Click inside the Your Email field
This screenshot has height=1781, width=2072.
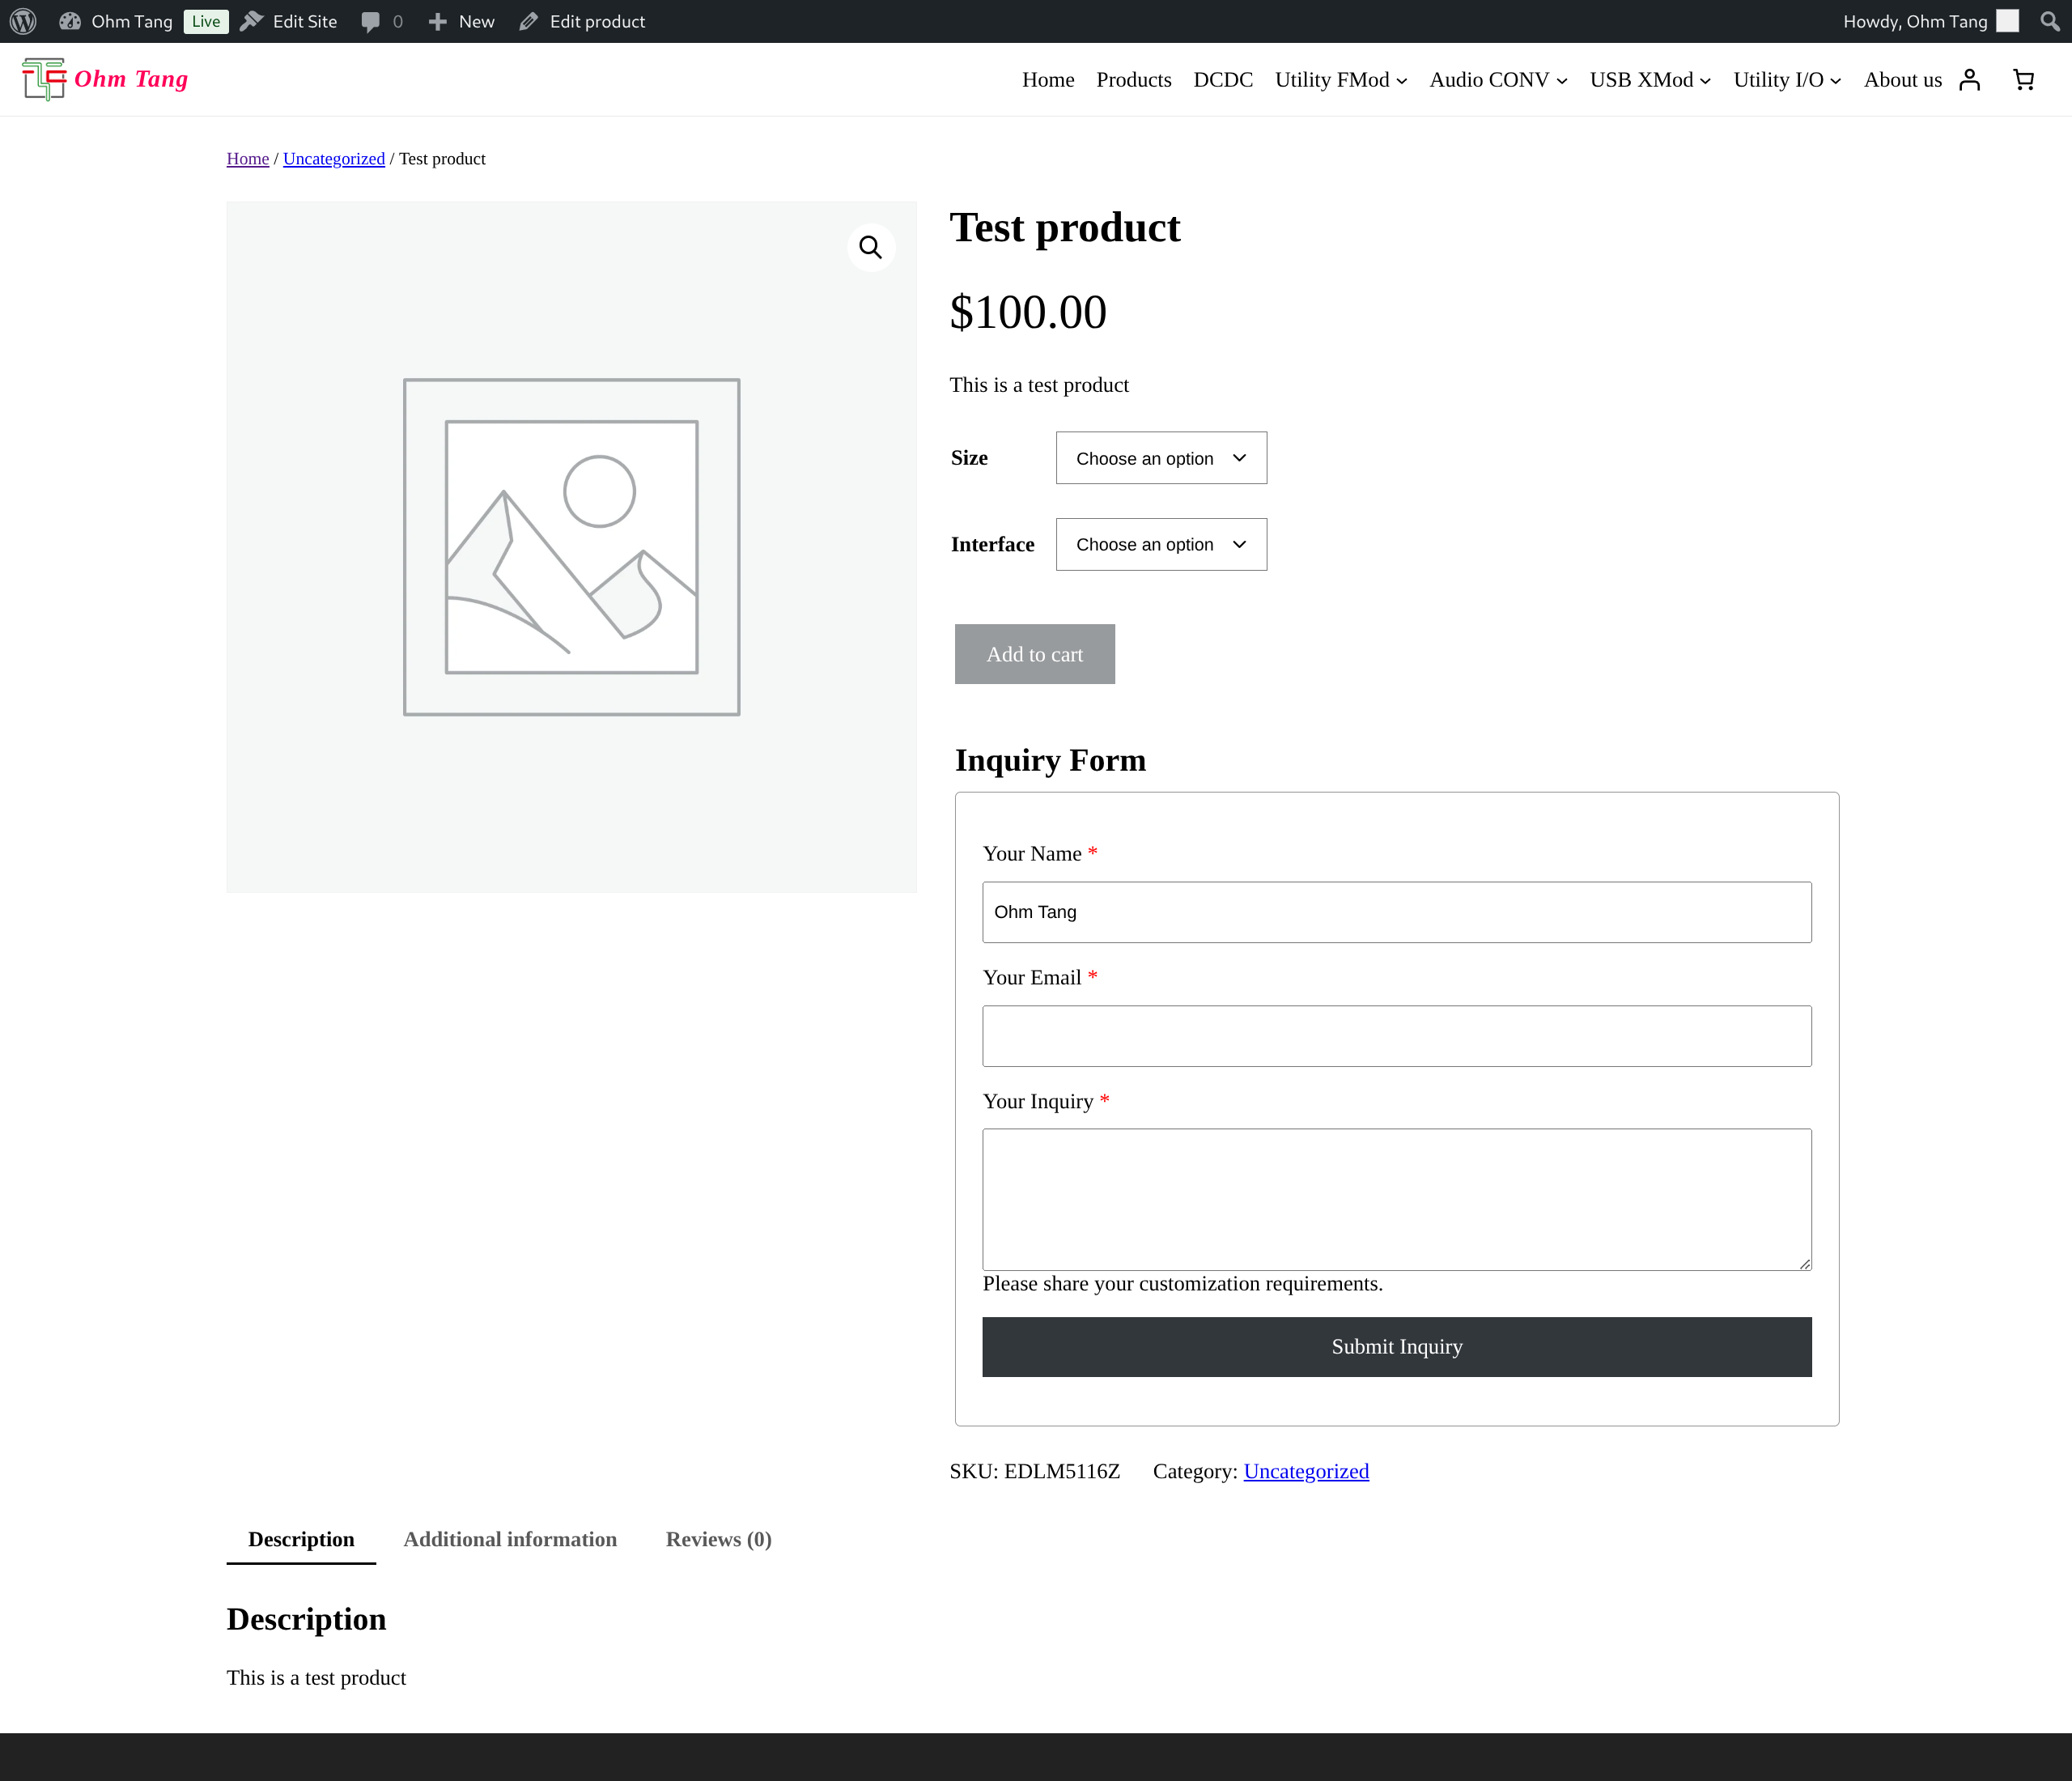click(x=1396, y=1036)
